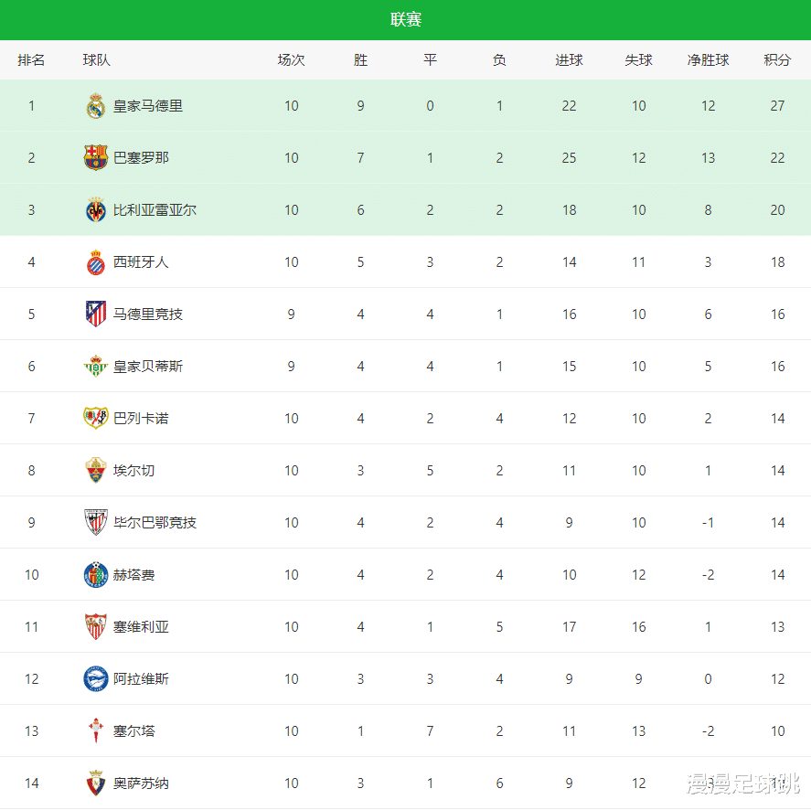
Task: Click the Sevilla club crest
Action: point(96,627)
